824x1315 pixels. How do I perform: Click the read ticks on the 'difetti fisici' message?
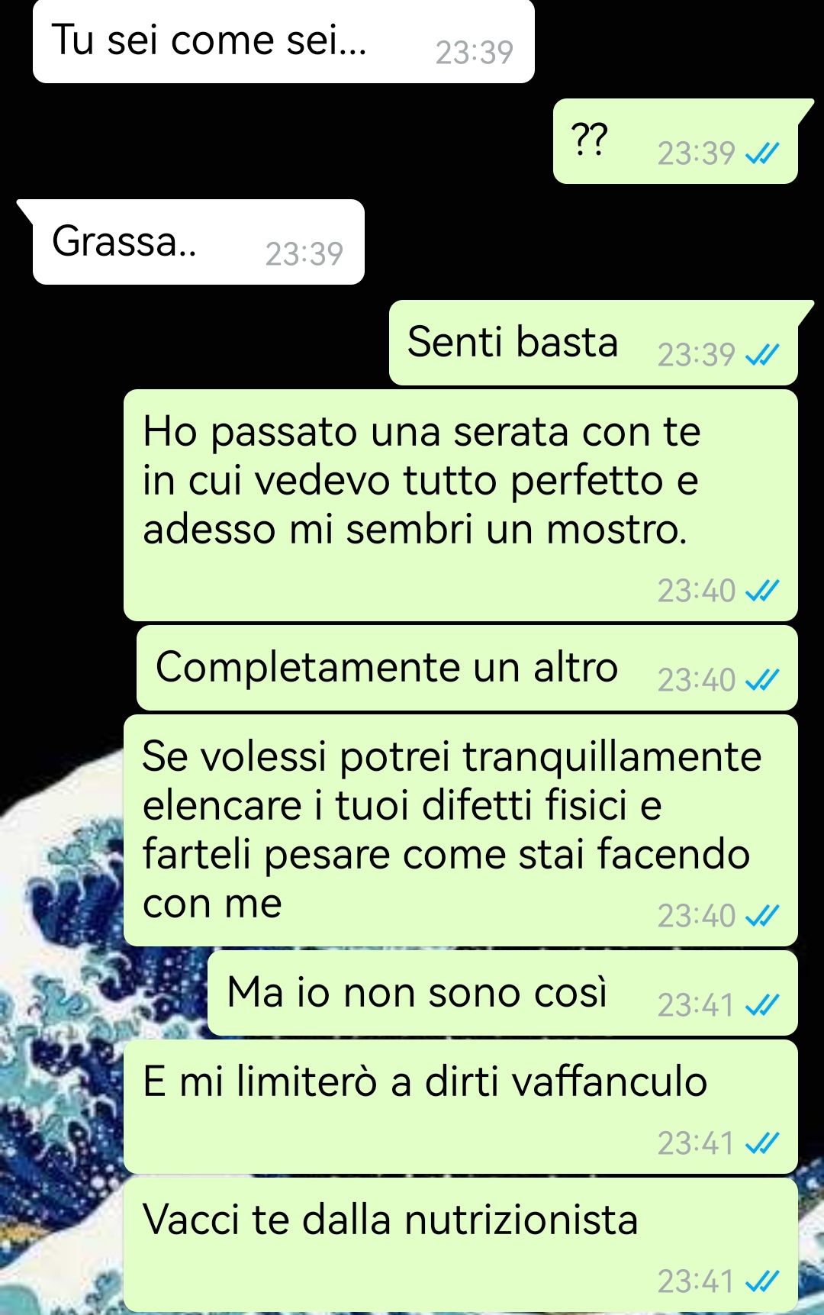tap(762, 917)
